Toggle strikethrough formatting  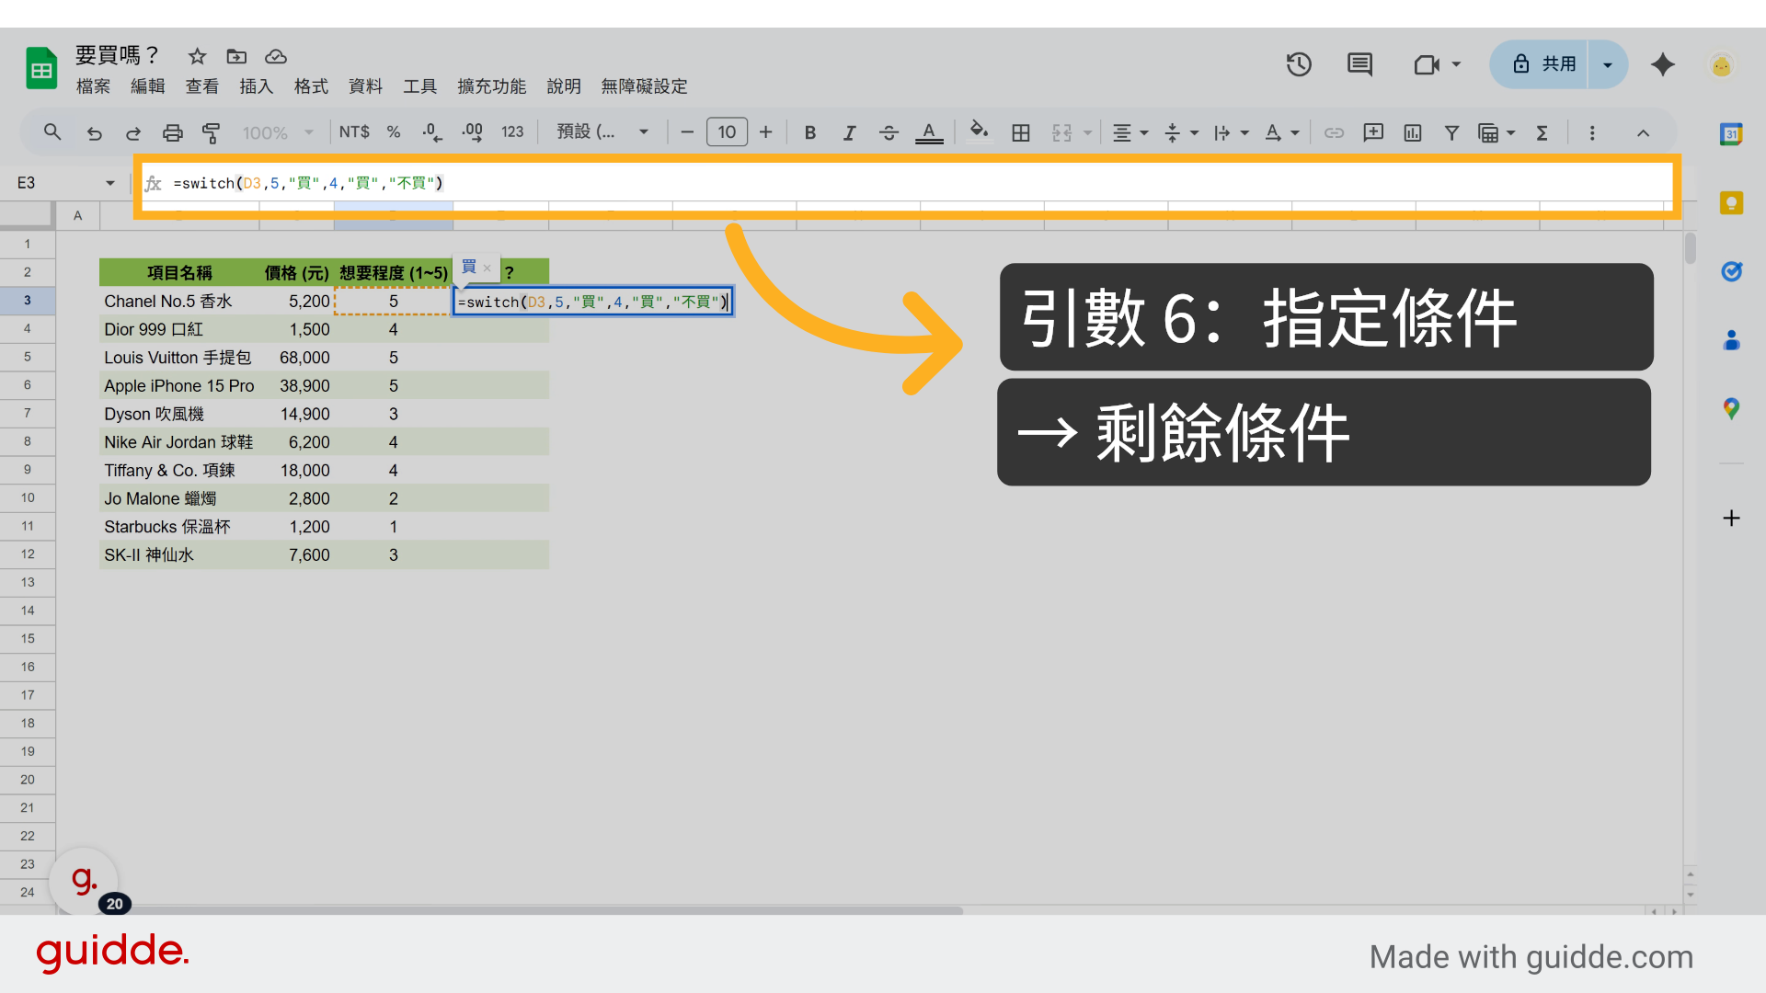tap(889, 132)
